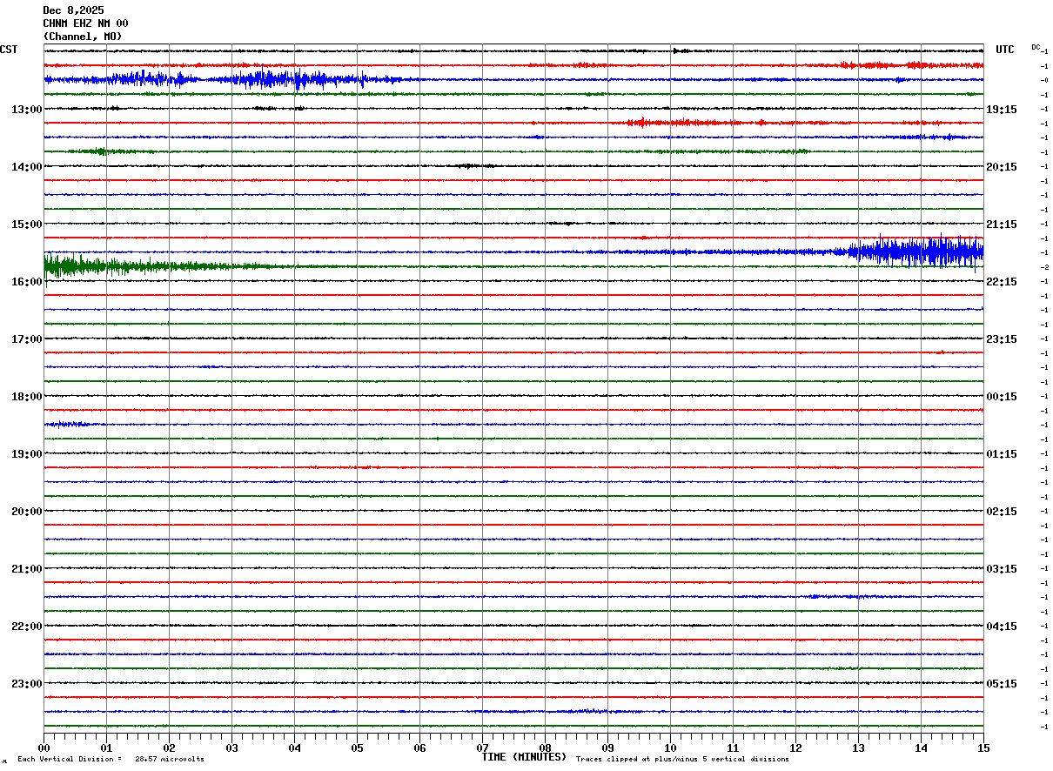Image resolution: width=1053 pixels, height=771 pixels.
Task: Click the UTC timezone header
Action: [x=1005, y=50]
